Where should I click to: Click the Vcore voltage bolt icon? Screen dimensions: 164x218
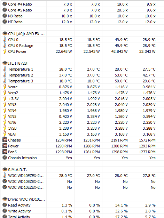[5, 87]
